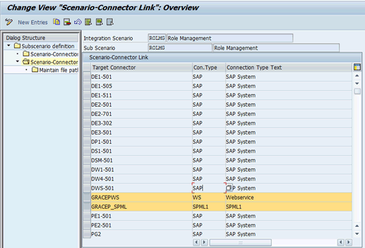Click the DE3-501 target connector cell
The width and height of the screenshot is (365, 248).
(x=141, y=133)
